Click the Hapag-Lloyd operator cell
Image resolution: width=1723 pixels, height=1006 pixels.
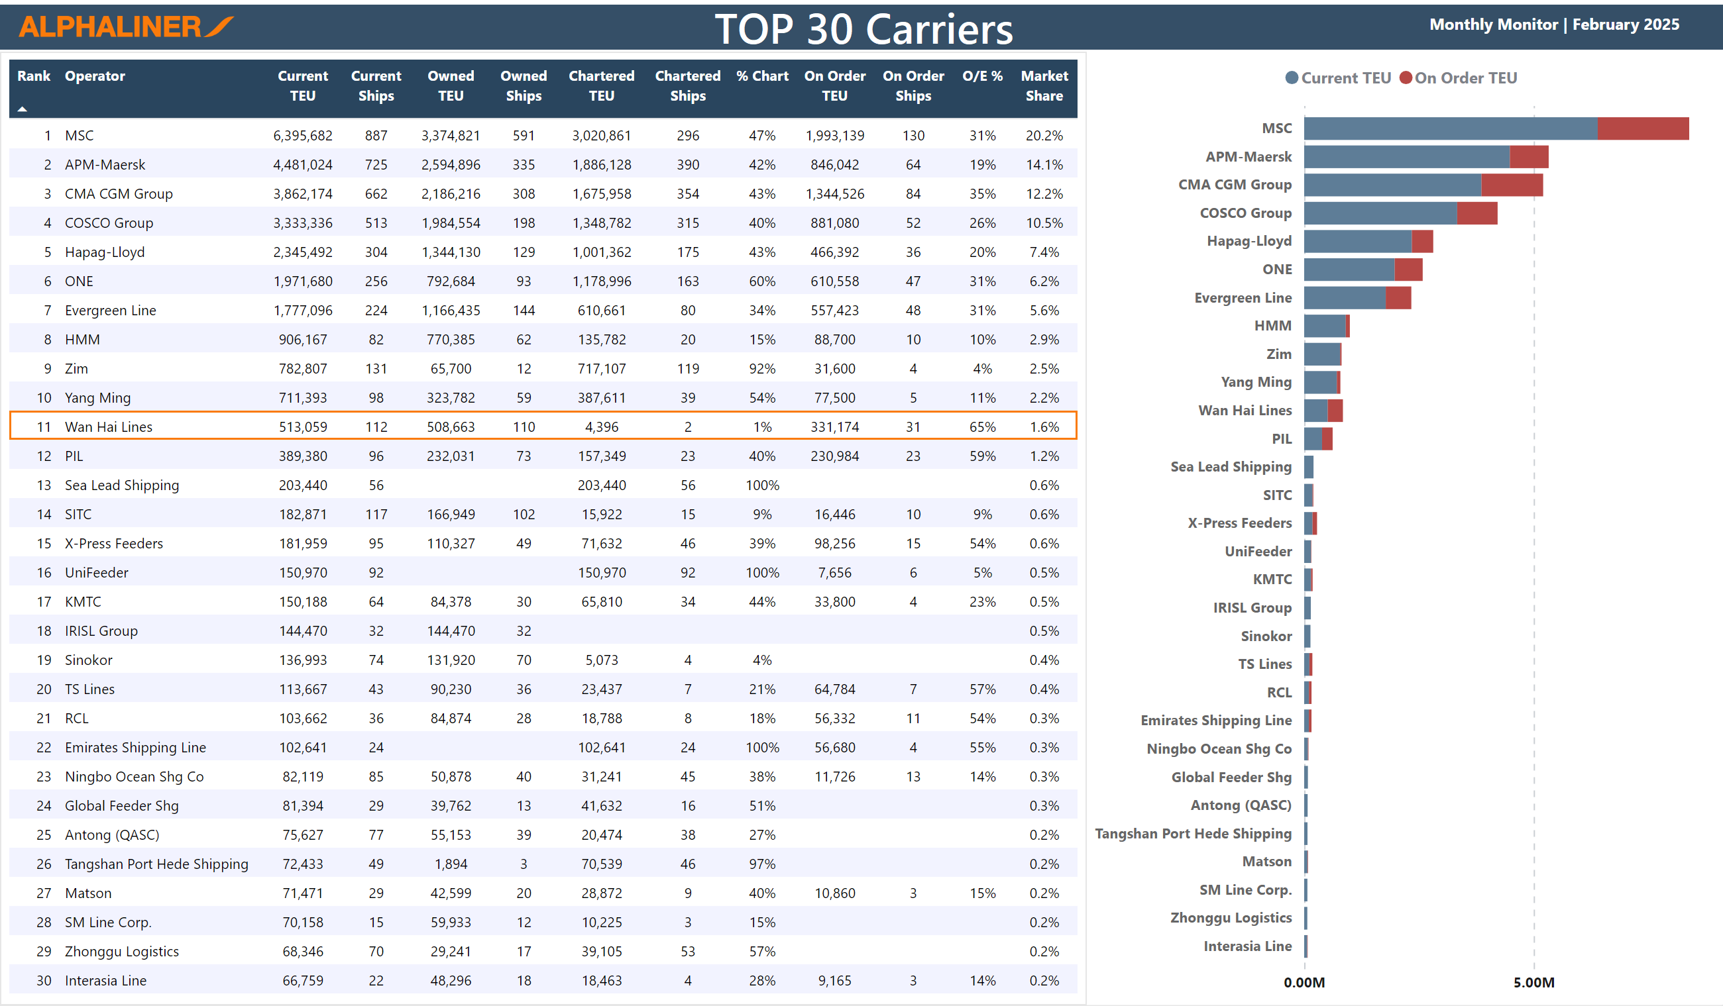point(105,252)
